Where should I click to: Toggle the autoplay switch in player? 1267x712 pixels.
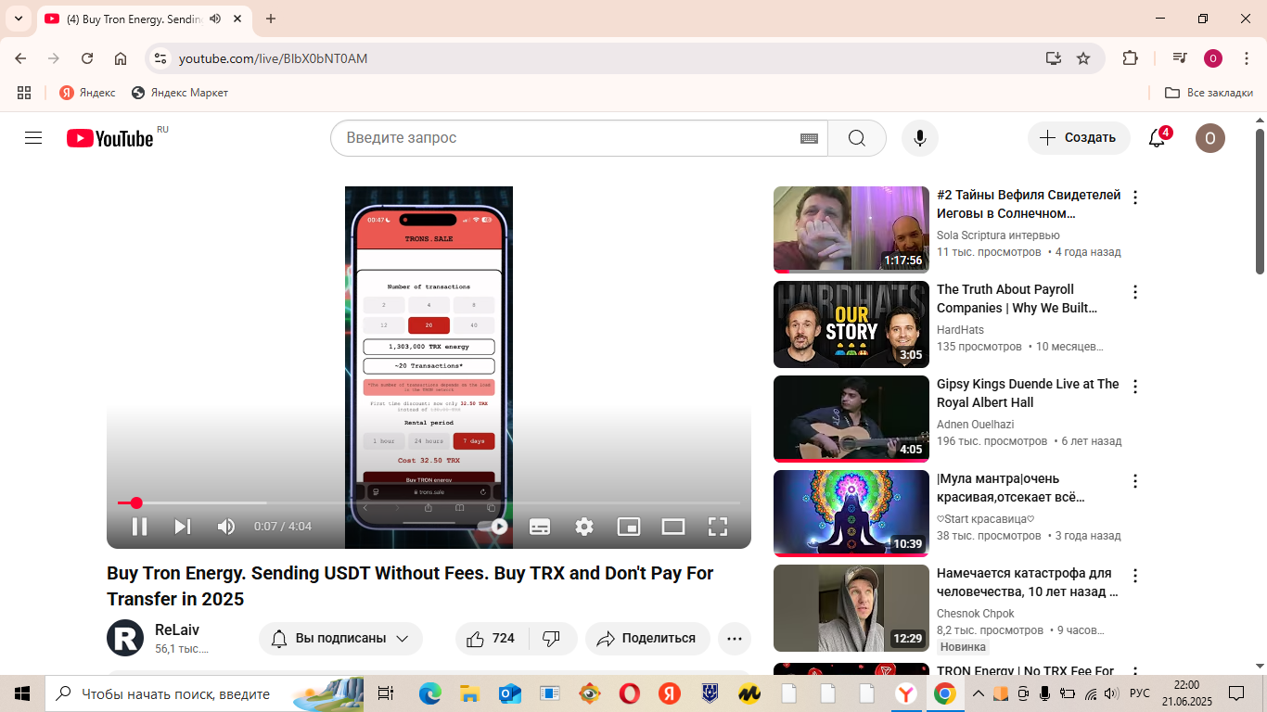pyautogui.click(x=493, y=527)
